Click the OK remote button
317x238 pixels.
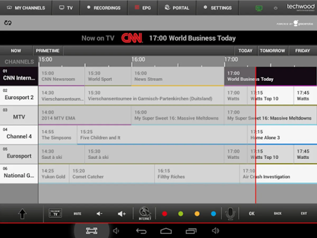pyautogui.click(x=252, y=213)
